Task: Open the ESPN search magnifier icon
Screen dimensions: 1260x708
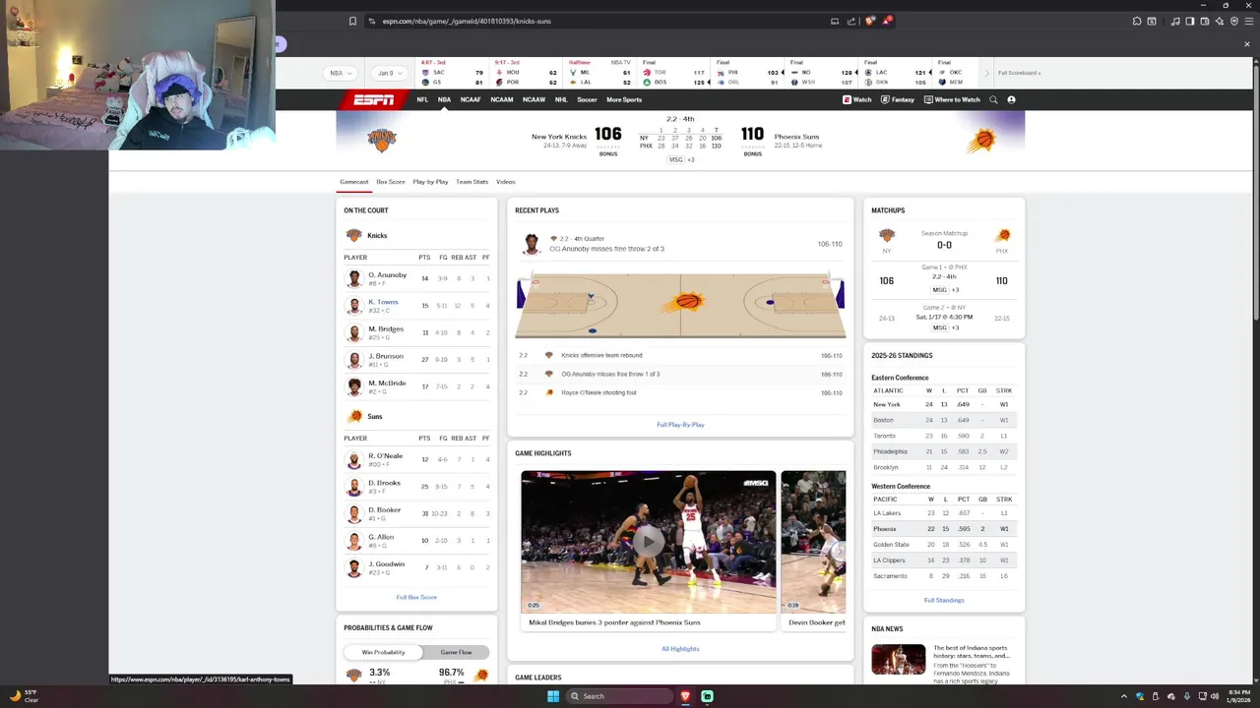Action: point(993,99)
